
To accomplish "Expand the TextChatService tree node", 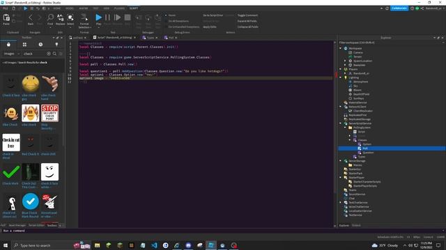I will pos(341,202).
